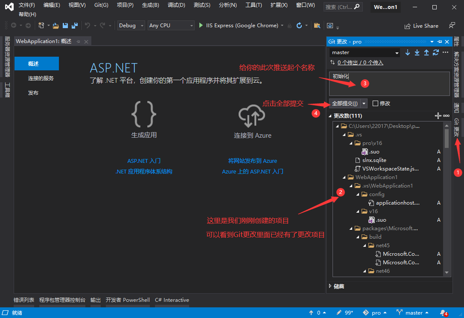Click the navigate backward toolbar arrow

pyautogui.click(x=14, y=26)
